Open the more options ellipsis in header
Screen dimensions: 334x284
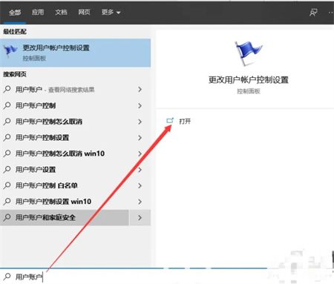tap(331, 13)
